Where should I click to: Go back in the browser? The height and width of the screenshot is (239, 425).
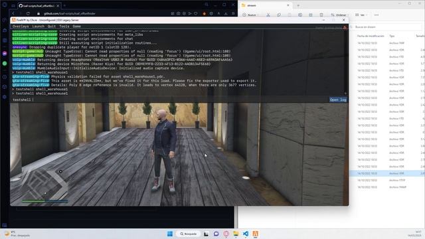coord(13,13)
